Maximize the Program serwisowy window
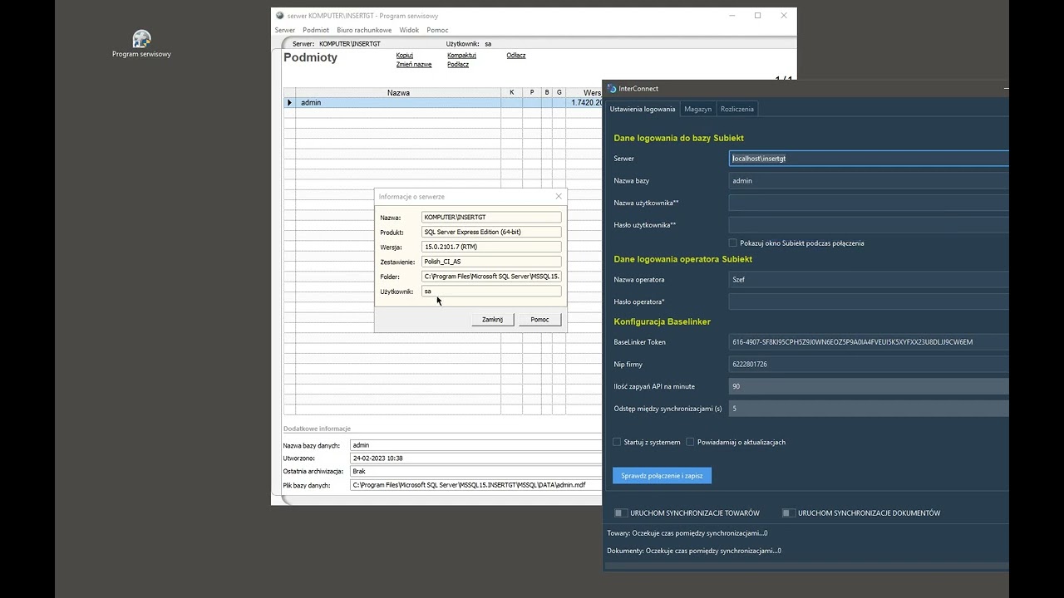The image size is (1064, 598). [757, 16]
